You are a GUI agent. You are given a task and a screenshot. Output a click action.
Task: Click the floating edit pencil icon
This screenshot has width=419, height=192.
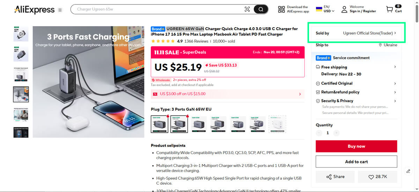408,171
